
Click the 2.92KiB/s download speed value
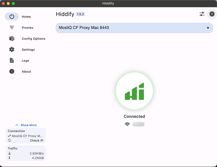point(37,153)
